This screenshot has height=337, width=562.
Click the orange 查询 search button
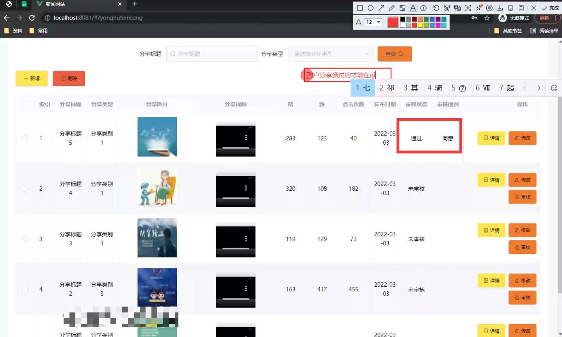[395, 54]
